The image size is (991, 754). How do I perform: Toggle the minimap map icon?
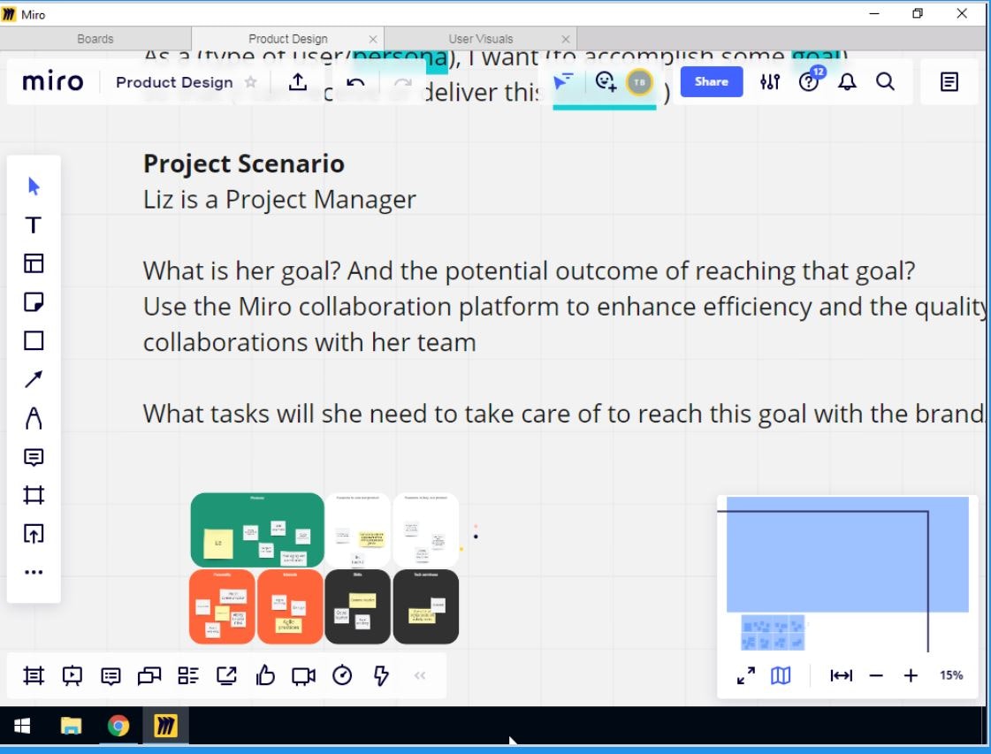pyautogui.click(x=781, y=675)
